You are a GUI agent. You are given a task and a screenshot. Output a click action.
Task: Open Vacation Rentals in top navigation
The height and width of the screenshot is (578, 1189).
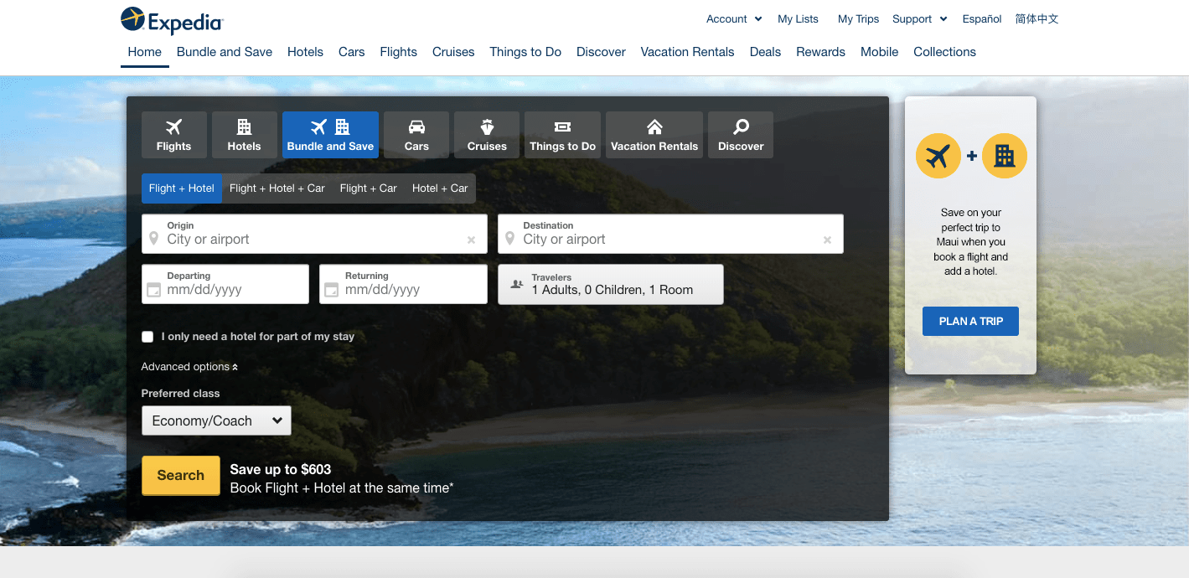(687, 52)
